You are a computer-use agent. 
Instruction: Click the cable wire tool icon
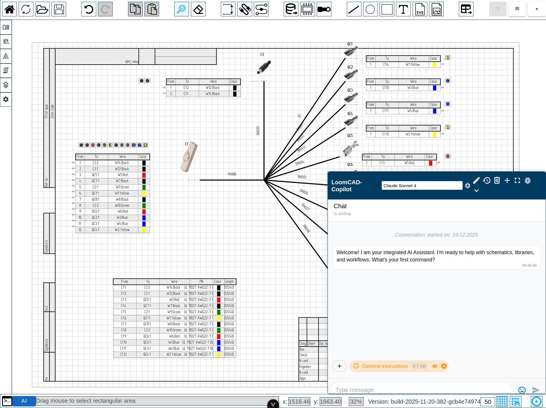coord(245,9)
